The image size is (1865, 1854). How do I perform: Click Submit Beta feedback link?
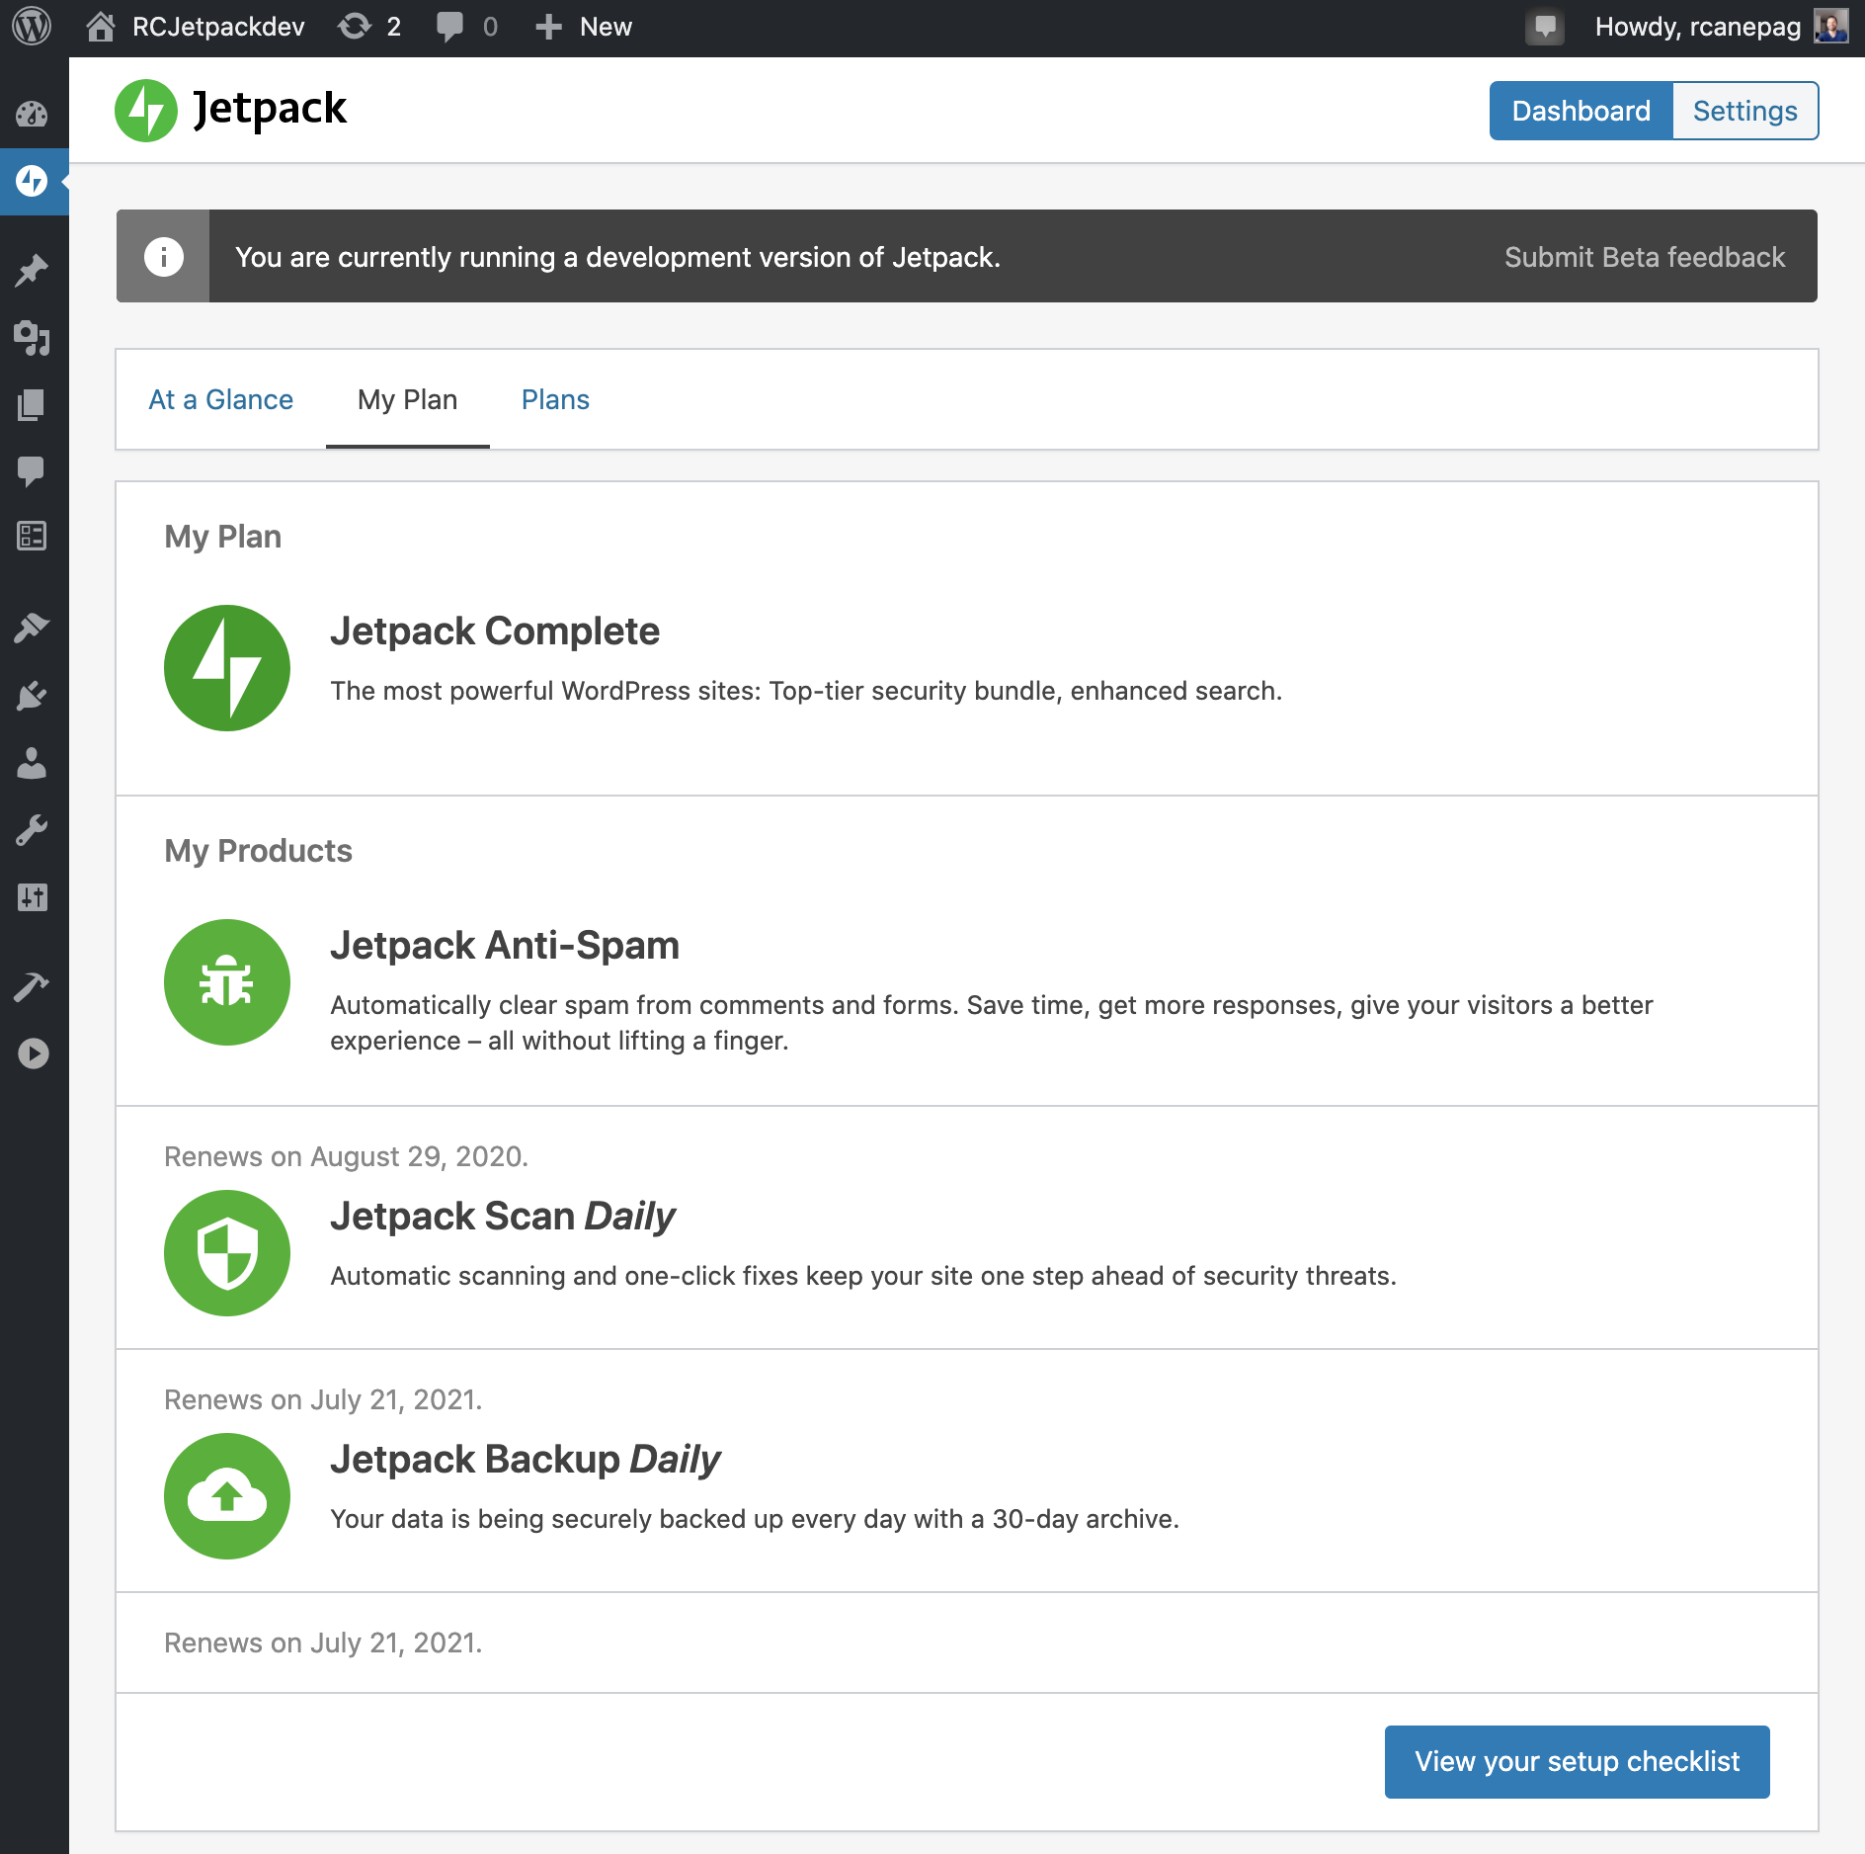coord(1644,257)
